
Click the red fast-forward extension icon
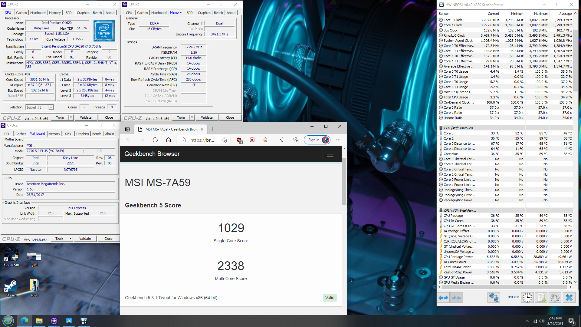click(252, 140)
